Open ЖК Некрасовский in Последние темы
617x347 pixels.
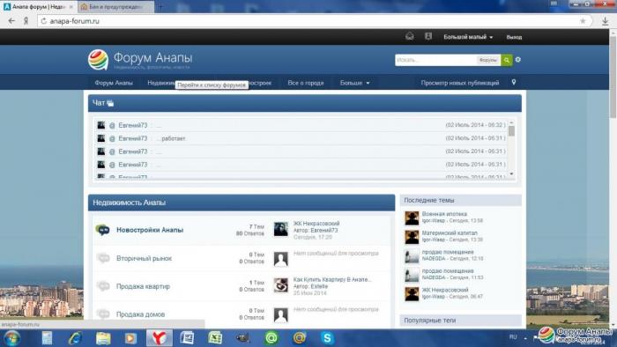pos(445,290)
